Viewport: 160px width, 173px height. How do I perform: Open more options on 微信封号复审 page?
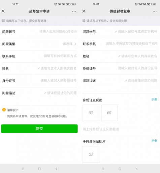(x=155, y=11)
